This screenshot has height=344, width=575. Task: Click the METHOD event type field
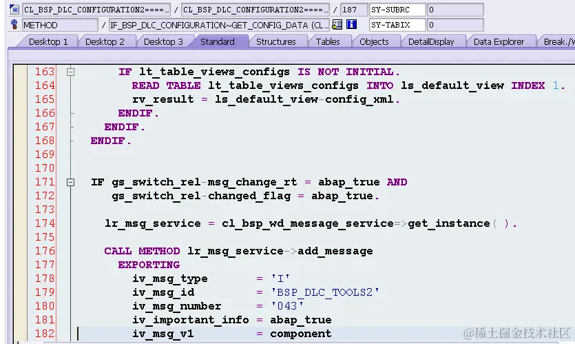[60, 25]
